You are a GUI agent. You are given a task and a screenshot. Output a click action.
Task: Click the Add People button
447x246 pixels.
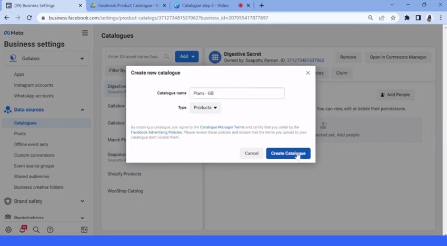pyautogui.click(x=395, y=95)
